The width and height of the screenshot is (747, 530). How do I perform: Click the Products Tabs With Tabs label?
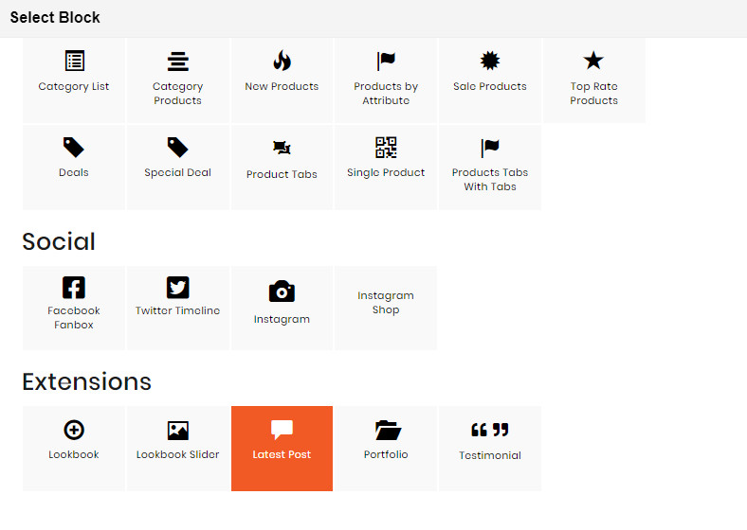(x=490, y=180)
